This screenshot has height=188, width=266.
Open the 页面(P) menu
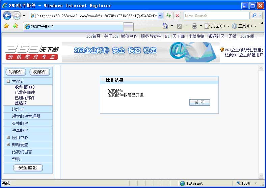pyautogui.click(x=217, y=26)
